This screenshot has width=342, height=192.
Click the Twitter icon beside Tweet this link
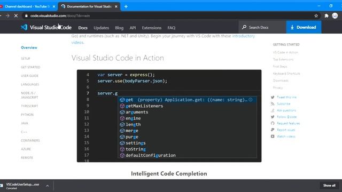(x=273, y=97)
